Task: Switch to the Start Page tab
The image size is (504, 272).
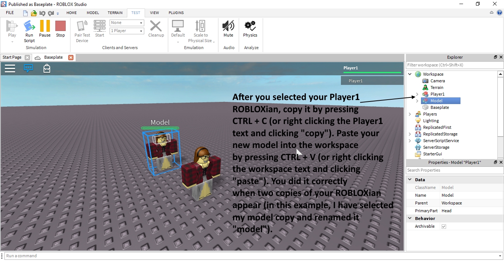Action: pos(12,58)
